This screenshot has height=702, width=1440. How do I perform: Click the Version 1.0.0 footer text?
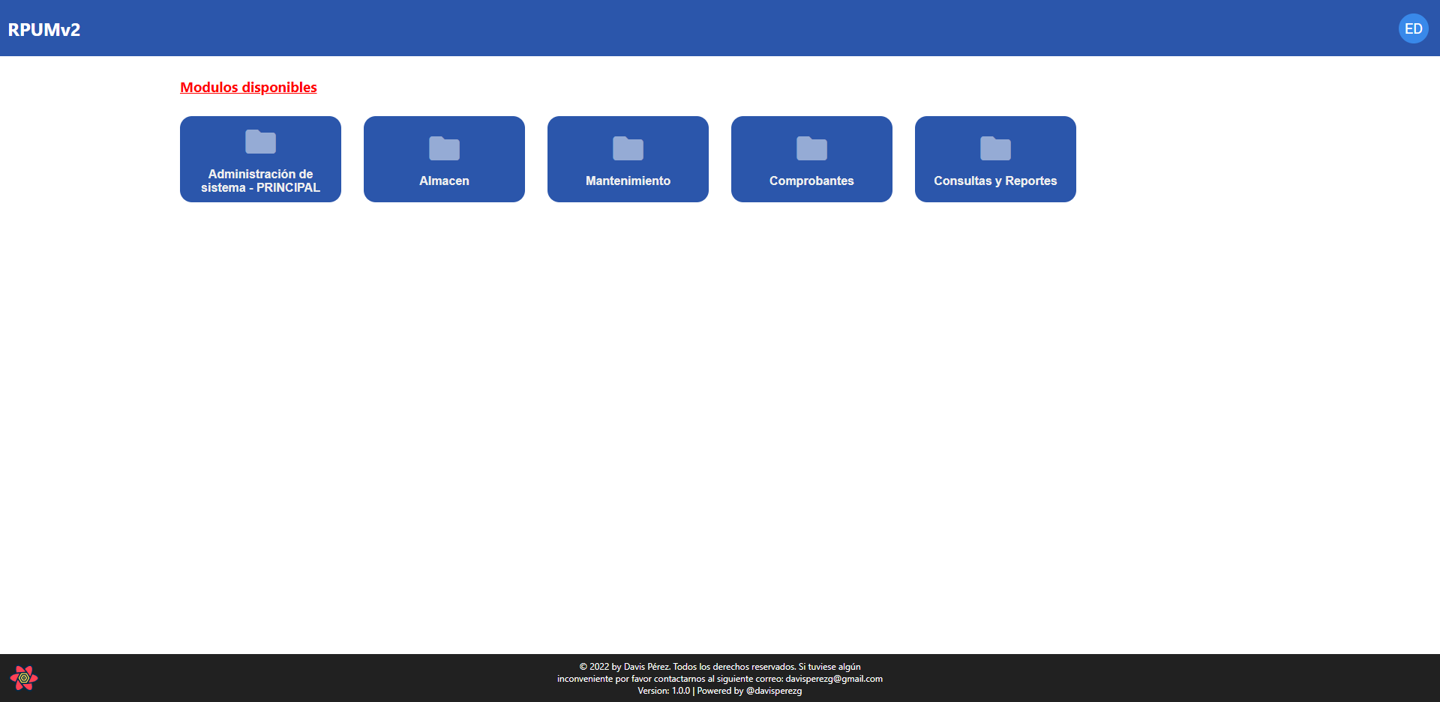click(663, 691)
